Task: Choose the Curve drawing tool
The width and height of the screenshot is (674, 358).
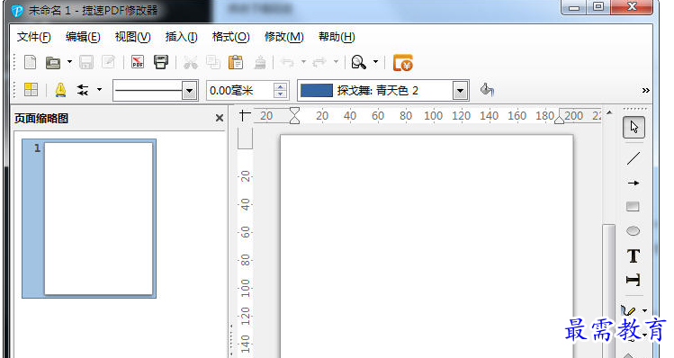Action: coord(628,310)
